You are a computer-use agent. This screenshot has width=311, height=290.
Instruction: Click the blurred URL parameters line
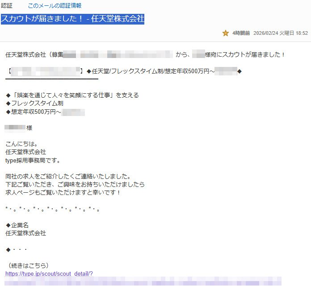(143, 281)
